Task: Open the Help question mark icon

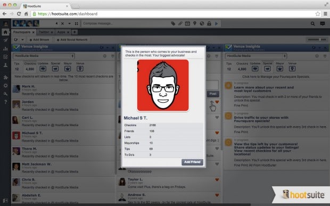Action: coord(5,102)
